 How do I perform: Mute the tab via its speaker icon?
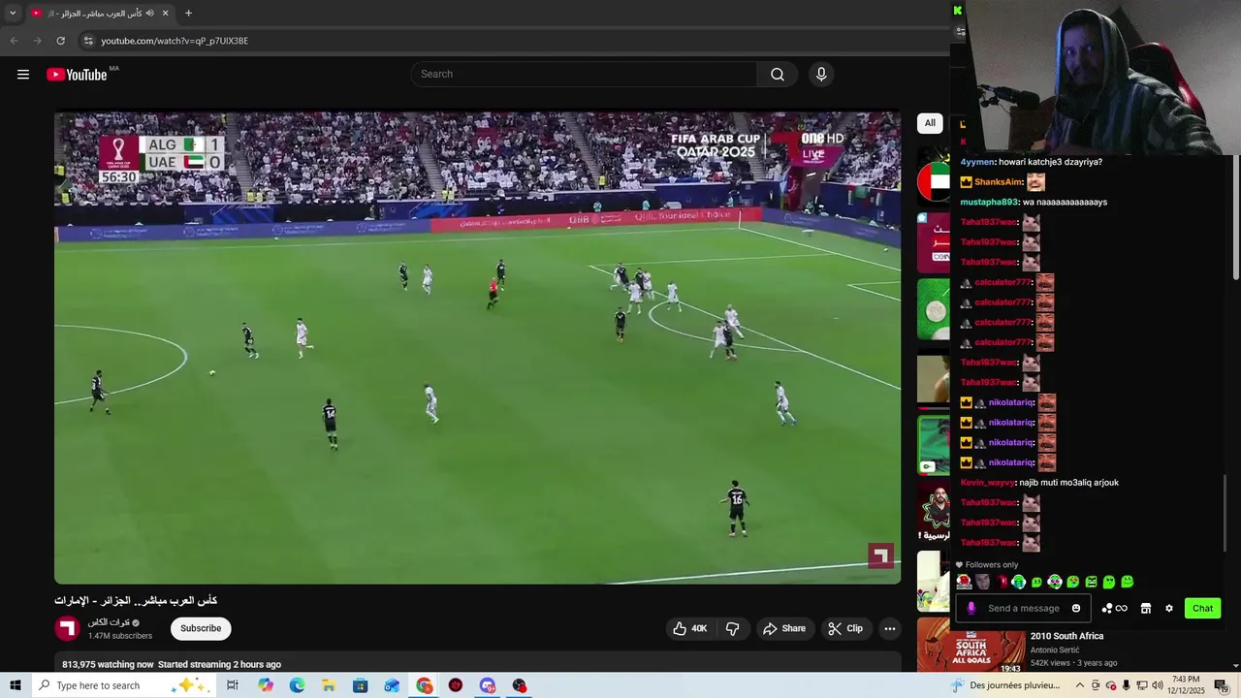click(x=150, y=14)
